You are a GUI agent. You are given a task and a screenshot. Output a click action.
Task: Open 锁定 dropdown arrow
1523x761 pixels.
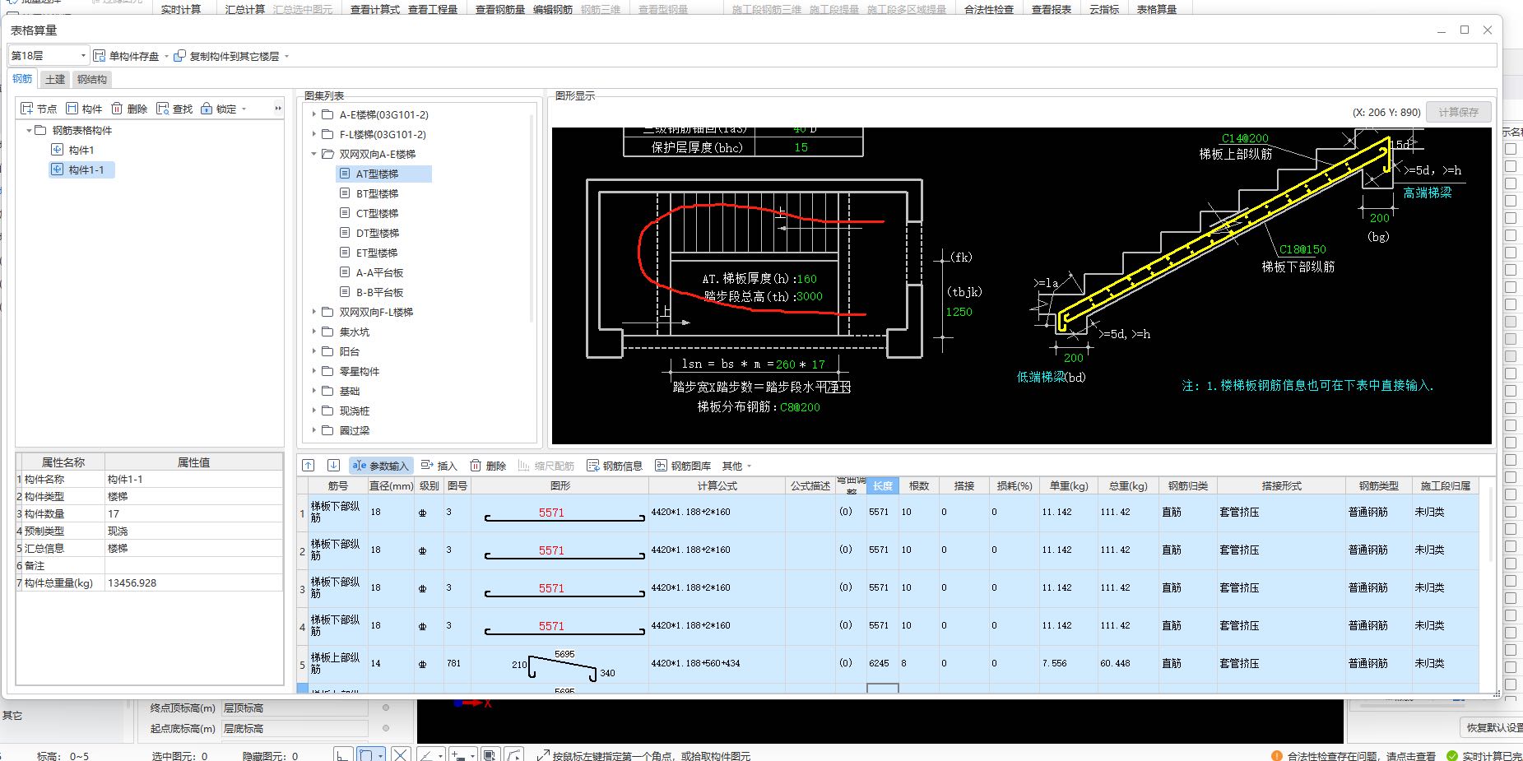(244, 109)
